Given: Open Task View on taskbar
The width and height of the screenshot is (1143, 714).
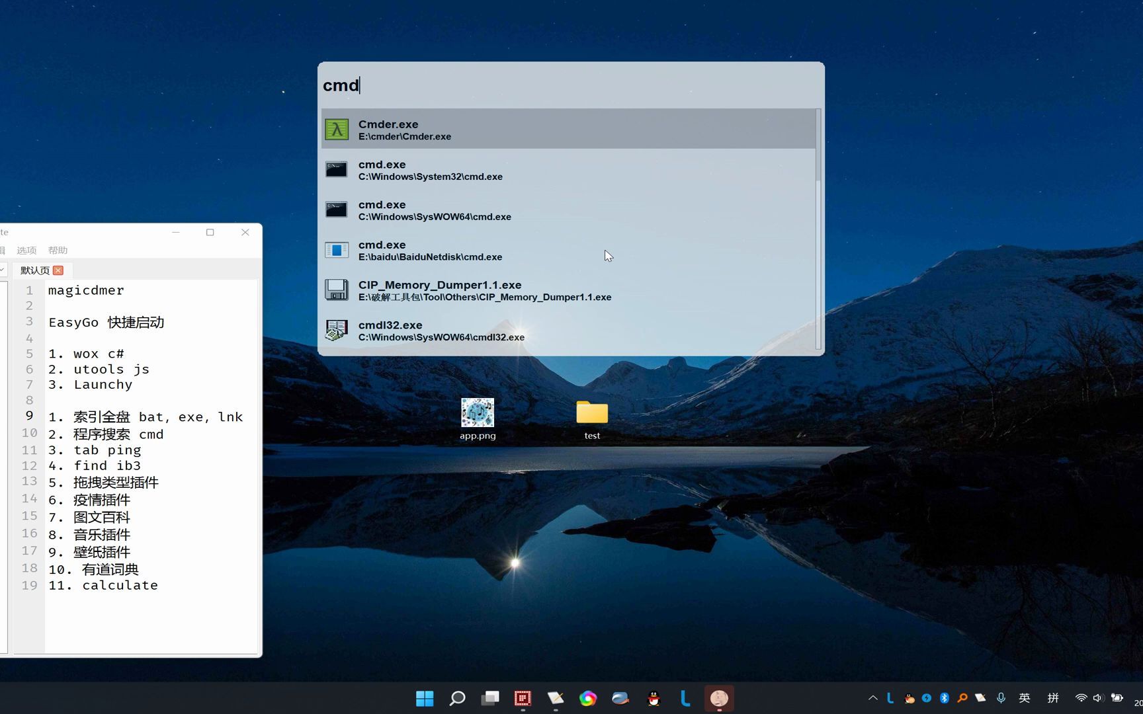Looking at the screenshot, I should [x=490, y=698].
